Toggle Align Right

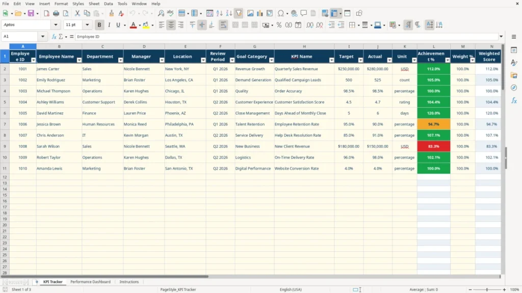(181, 25)
